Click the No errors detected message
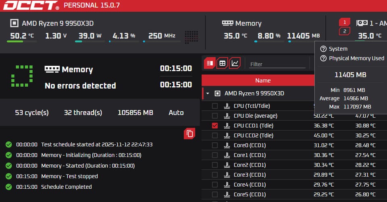Image resolution: width=387 pixels, height=202 pixels. tap(81, 86)
